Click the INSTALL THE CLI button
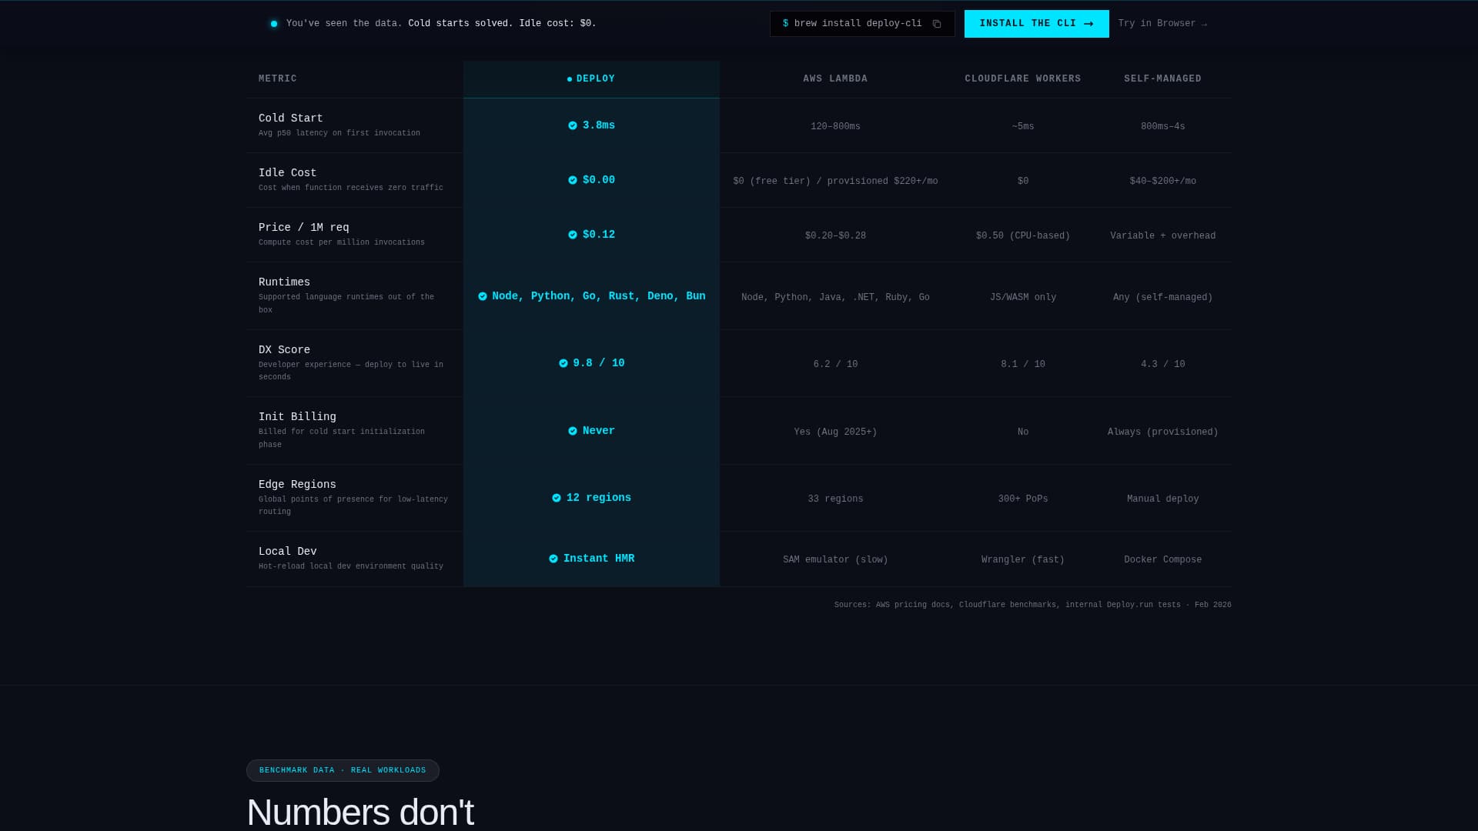 (x=1036, y=24)
